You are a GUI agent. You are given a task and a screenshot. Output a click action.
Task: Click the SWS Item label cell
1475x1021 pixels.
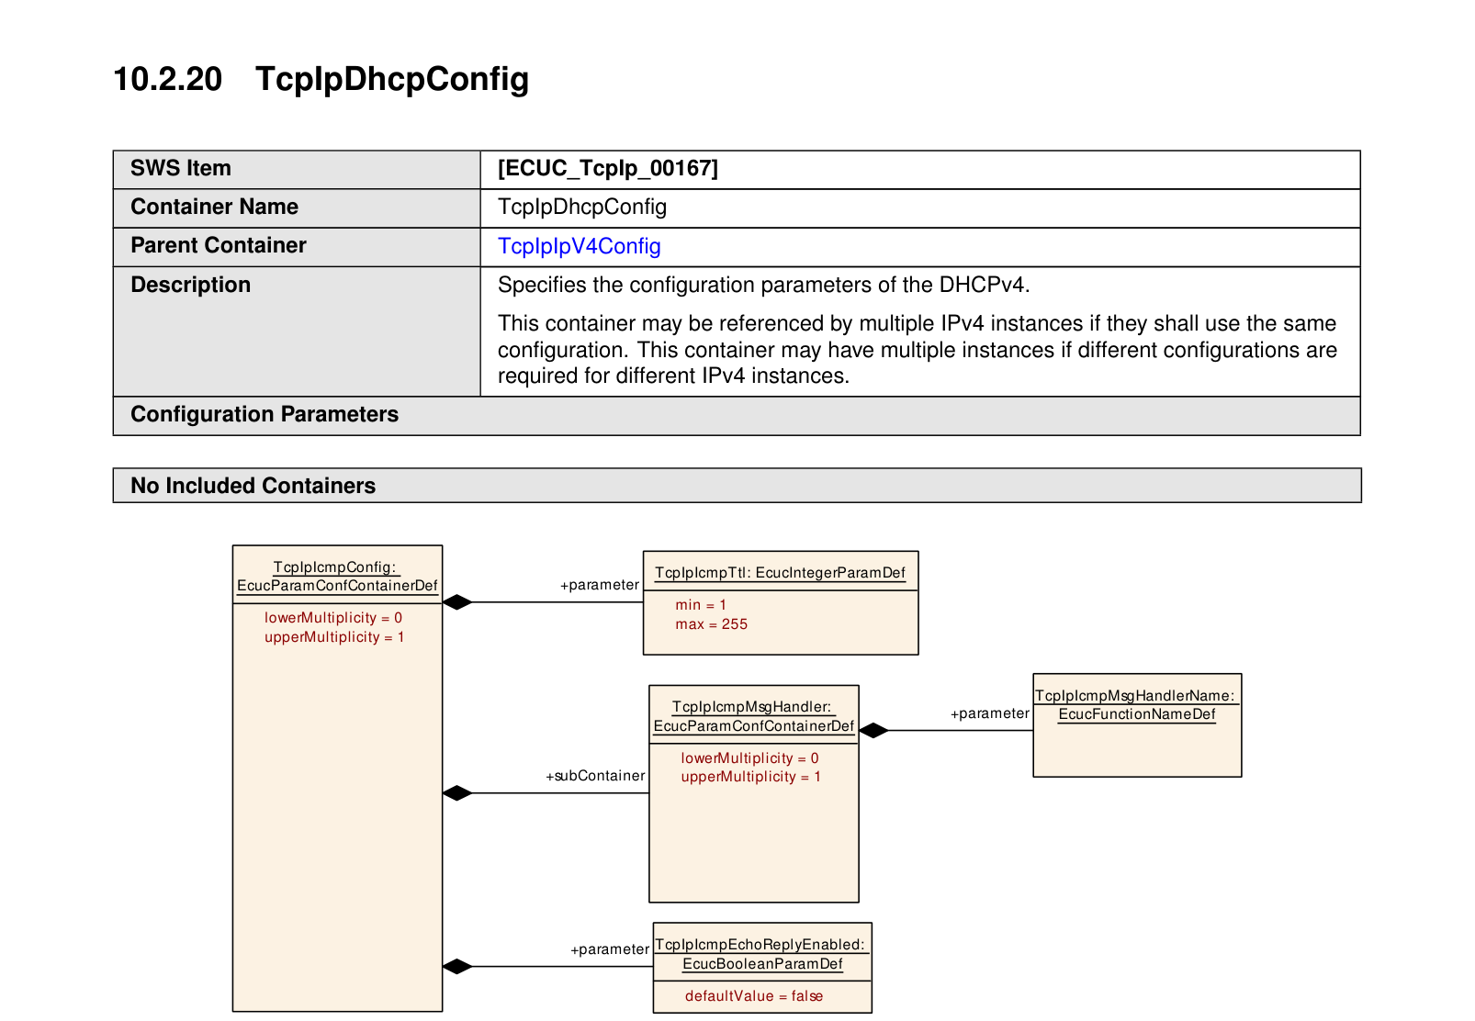(x=297, y=169)
